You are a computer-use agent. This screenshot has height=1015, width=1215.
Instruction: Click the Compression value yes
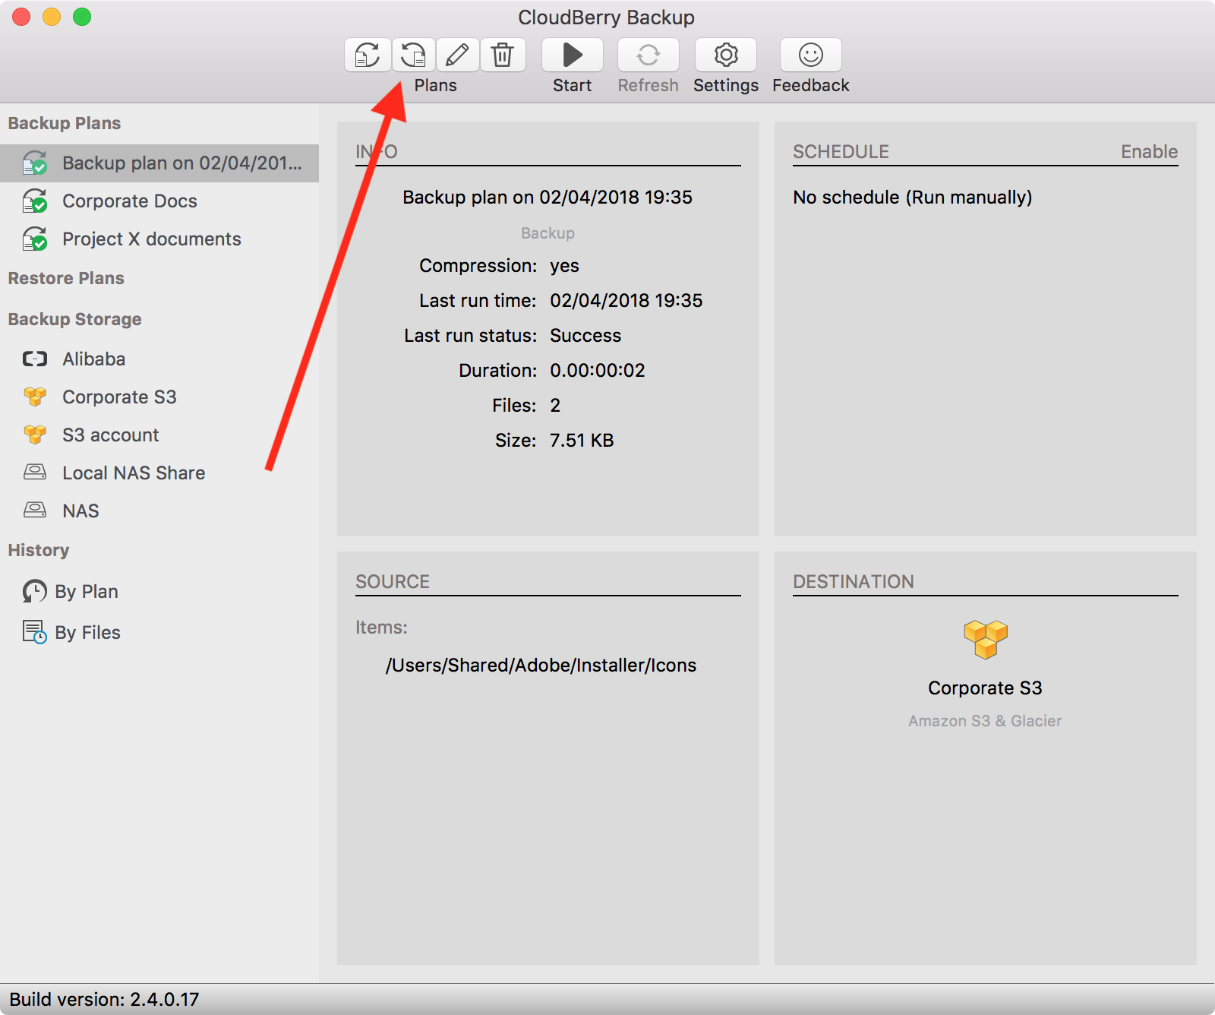pyautogui.click(x=564, y=266)
